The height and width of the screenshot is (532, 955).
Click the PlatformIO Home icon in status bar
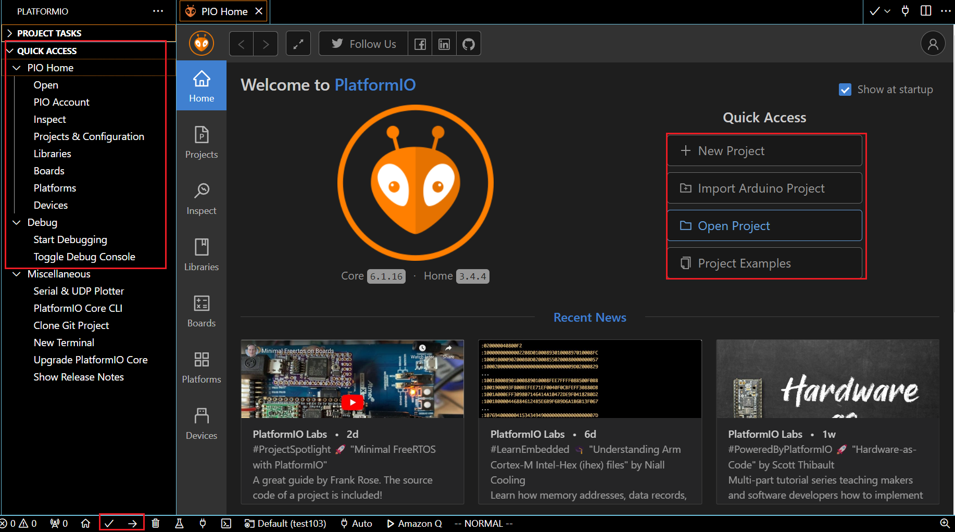tap(86, 523)
